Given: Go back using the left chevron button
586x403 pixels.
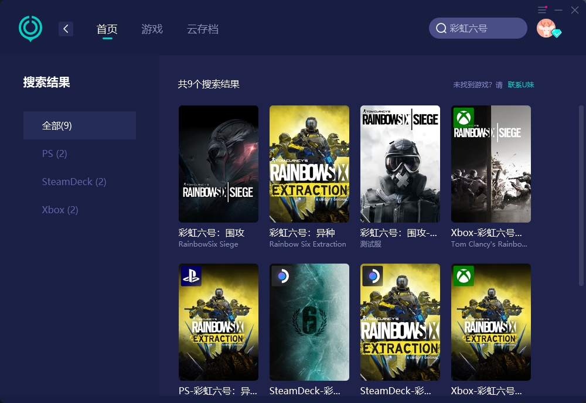Looking at the screenshot, I should coord(66,29).
